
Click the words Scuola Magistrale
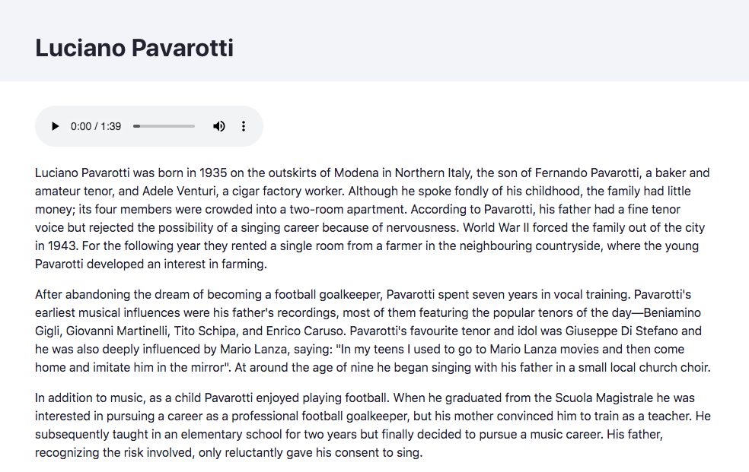tap(604, 398)
